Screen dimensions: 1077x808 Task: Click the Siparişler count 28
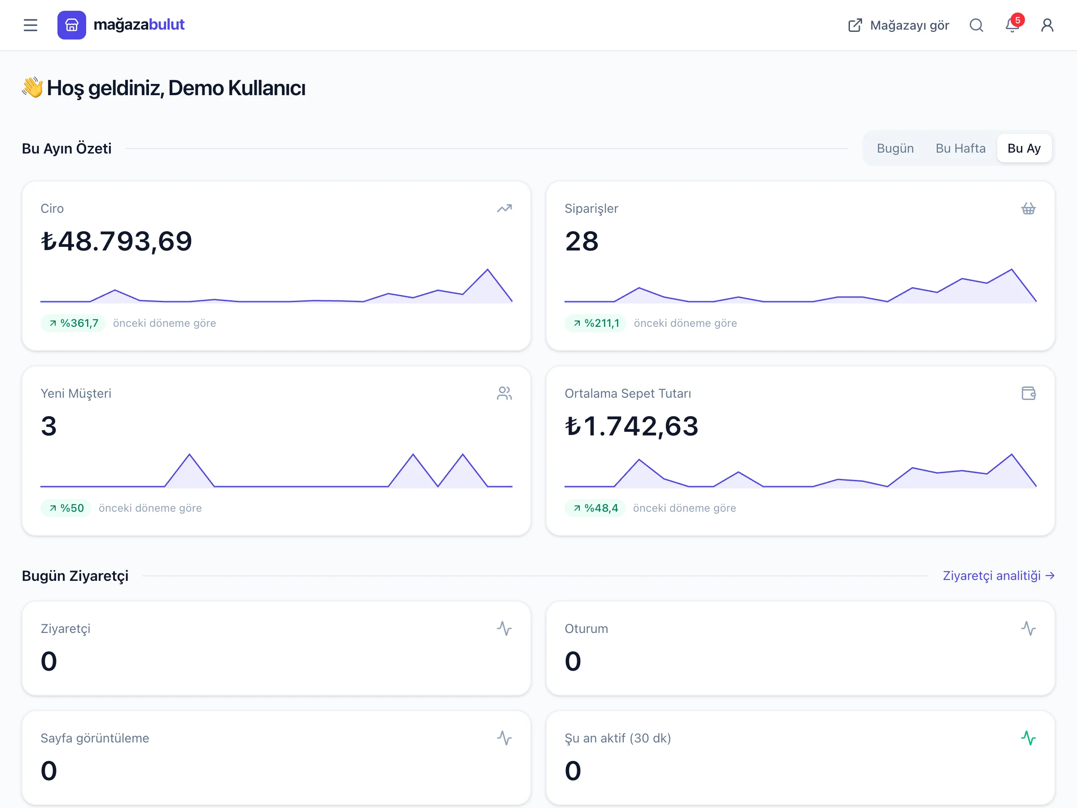582,241
